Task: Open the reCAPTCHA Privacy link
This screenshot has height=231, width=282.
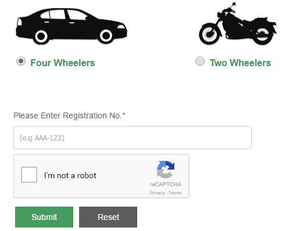Action: (x=157, y=193)
